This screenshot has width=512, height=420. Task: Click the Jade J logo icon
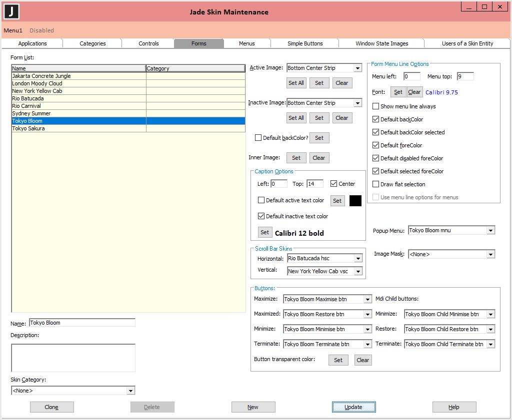(x=11, y=11)
